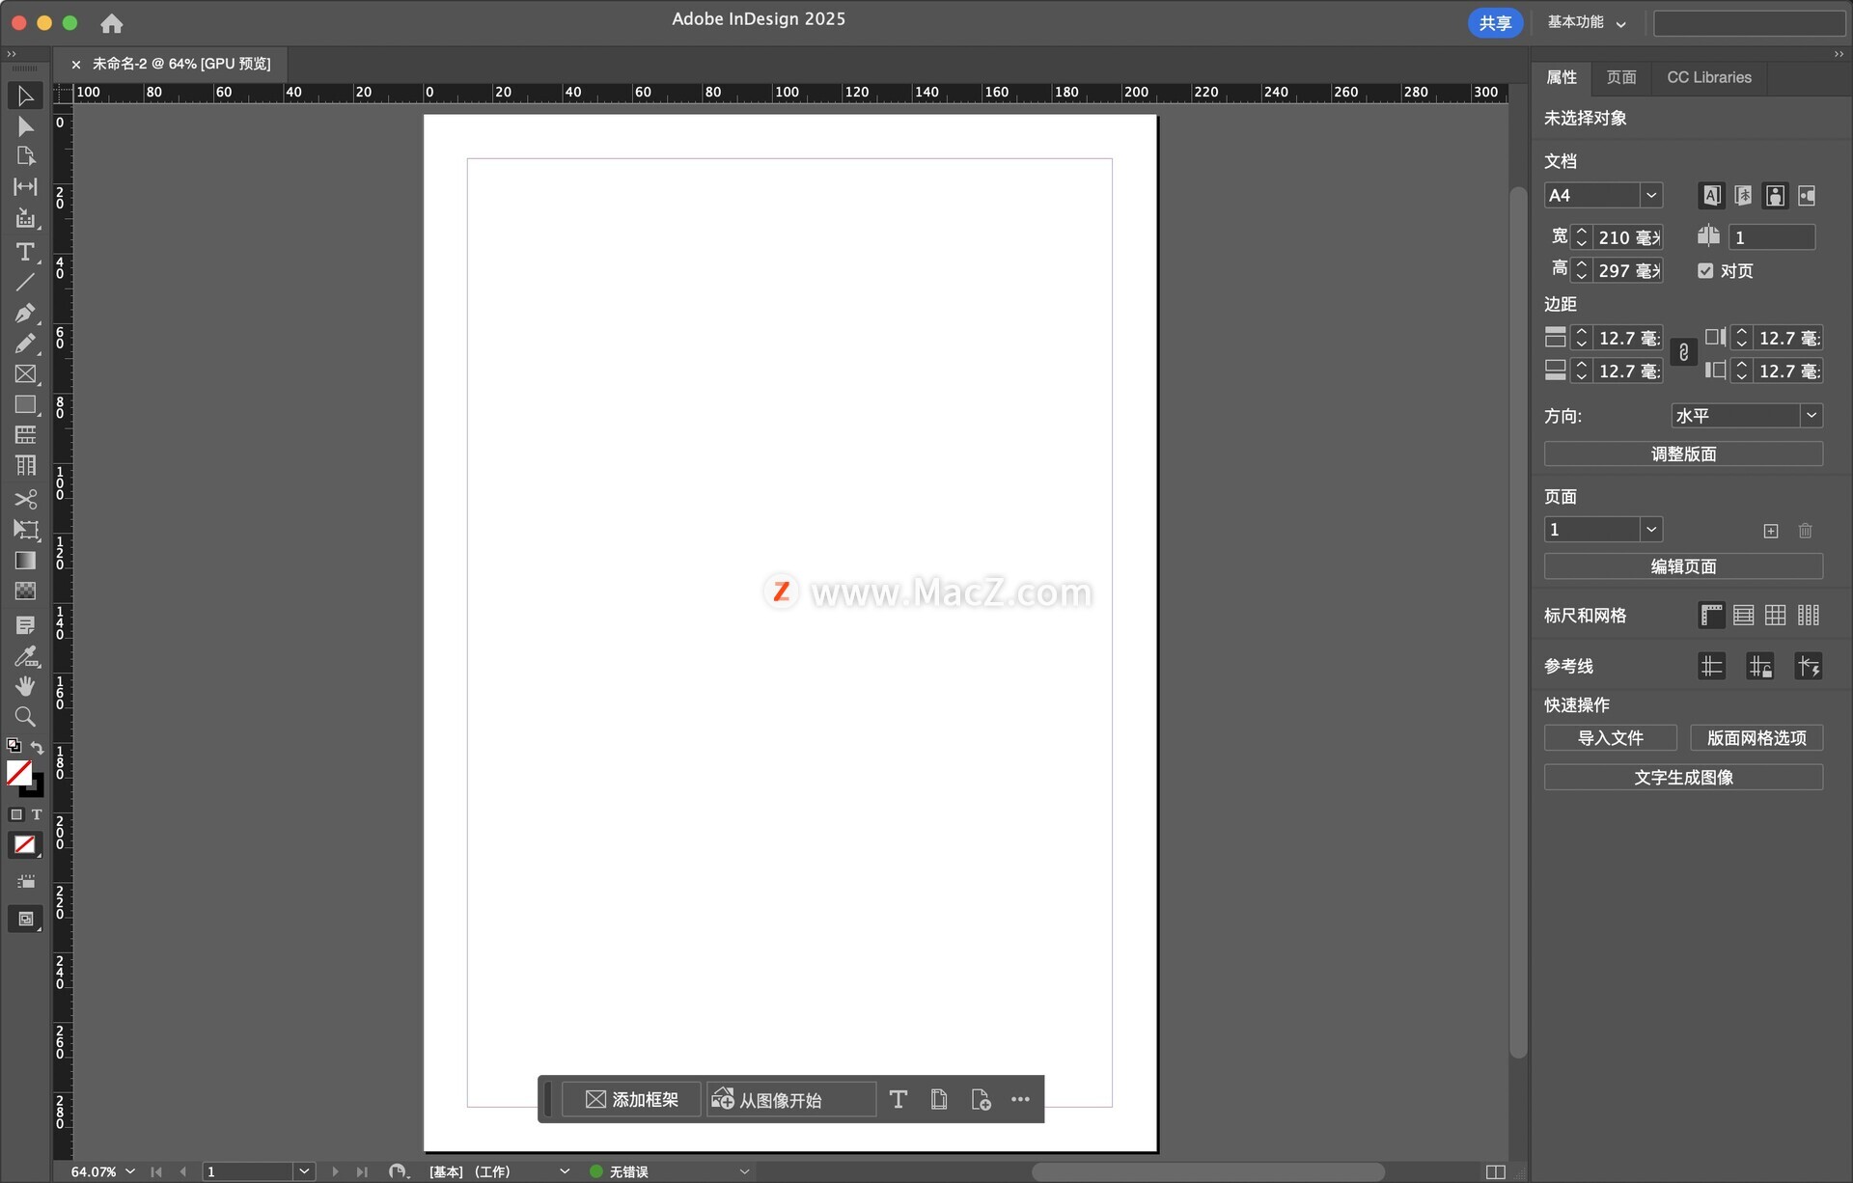
Task: Select the Page tool
Action: pos(25,156)
